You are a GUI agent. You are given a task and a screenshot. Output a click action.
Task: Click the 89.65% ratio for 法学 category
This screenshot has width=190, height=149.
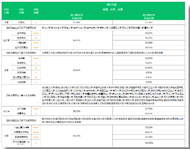76,70
